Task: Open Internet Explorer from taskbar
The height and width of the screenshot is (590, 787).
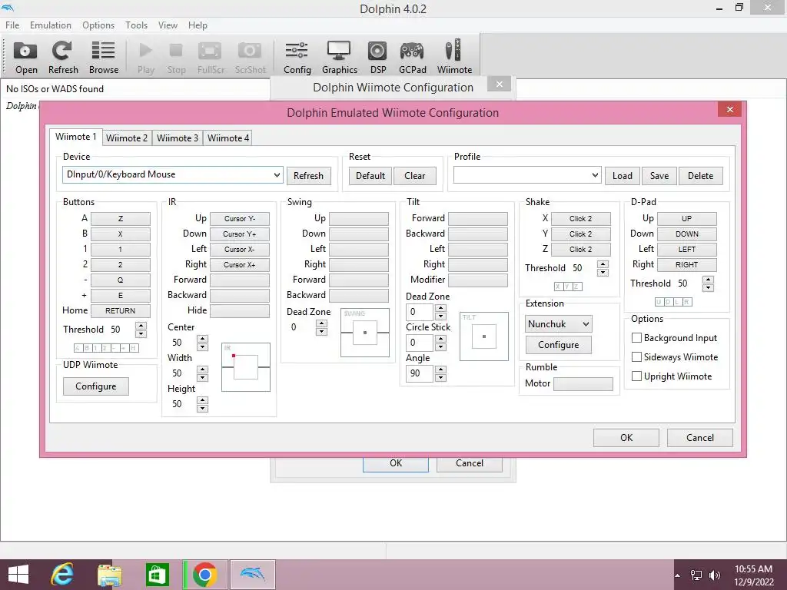Action: [62, 575]
